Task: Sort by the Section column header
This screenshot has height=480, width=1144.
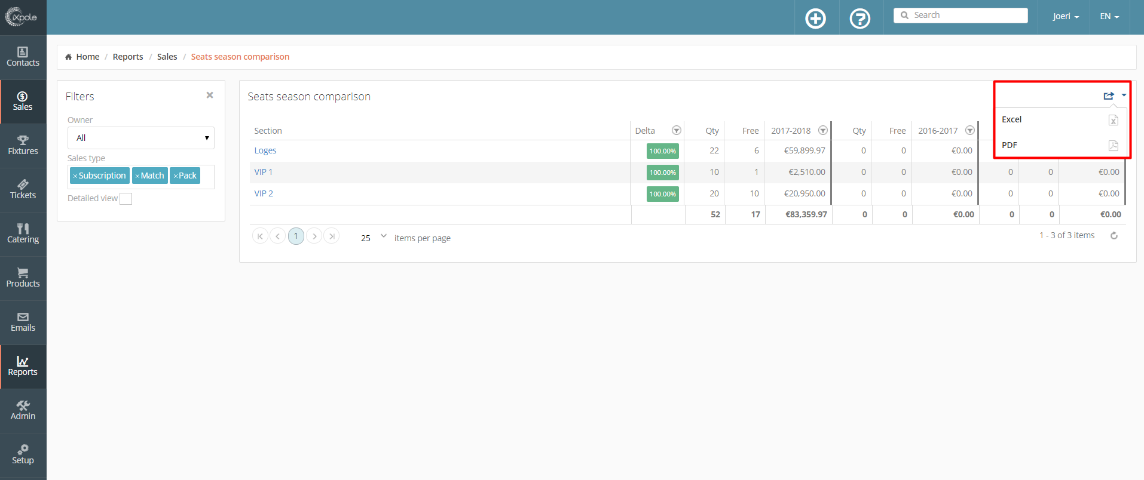Action: pyautogui.click(x=268, y=131)
